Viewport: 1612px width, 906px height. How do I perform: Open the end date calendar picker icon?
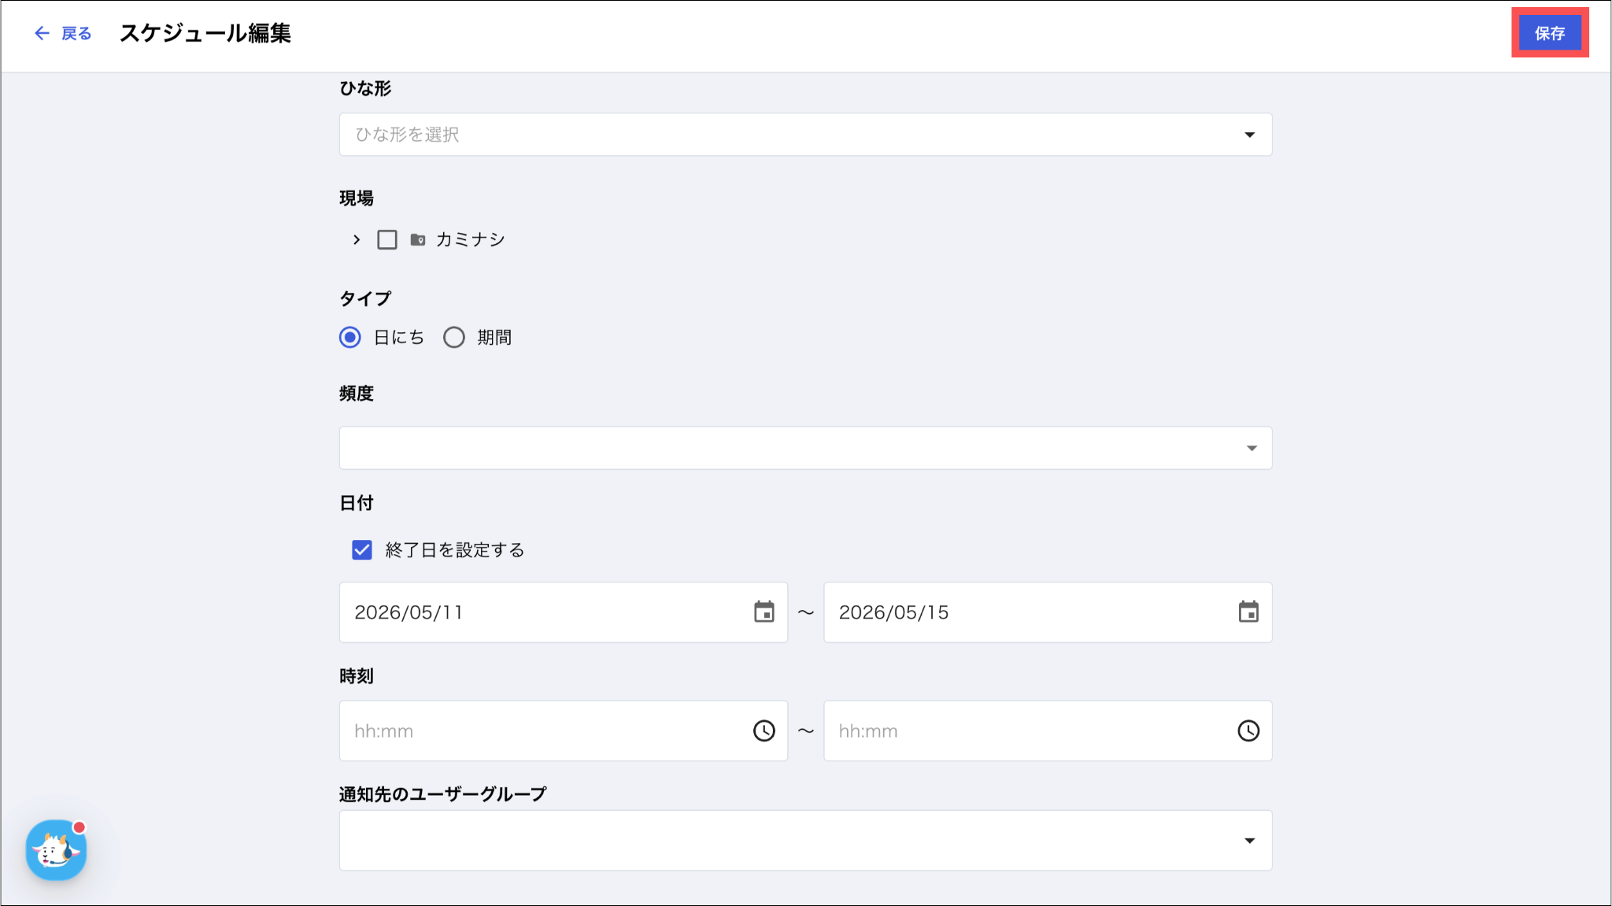tap(1248, 612)
